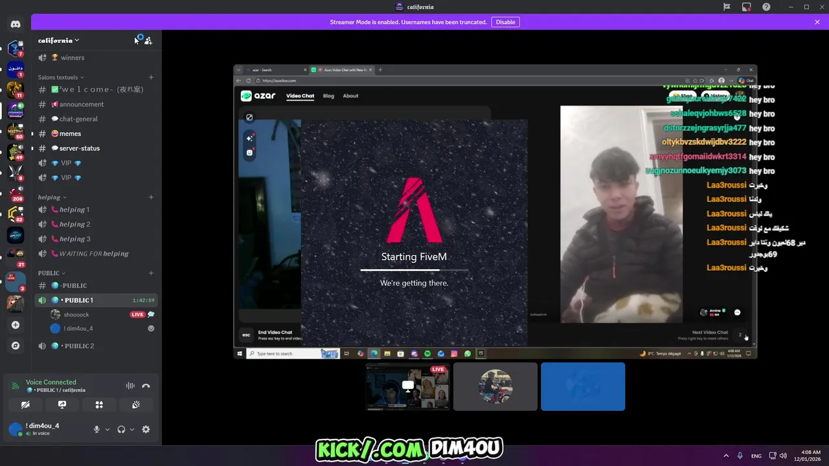
Task: Toggle noise suppression waveform icon
Action: point(130,386)
